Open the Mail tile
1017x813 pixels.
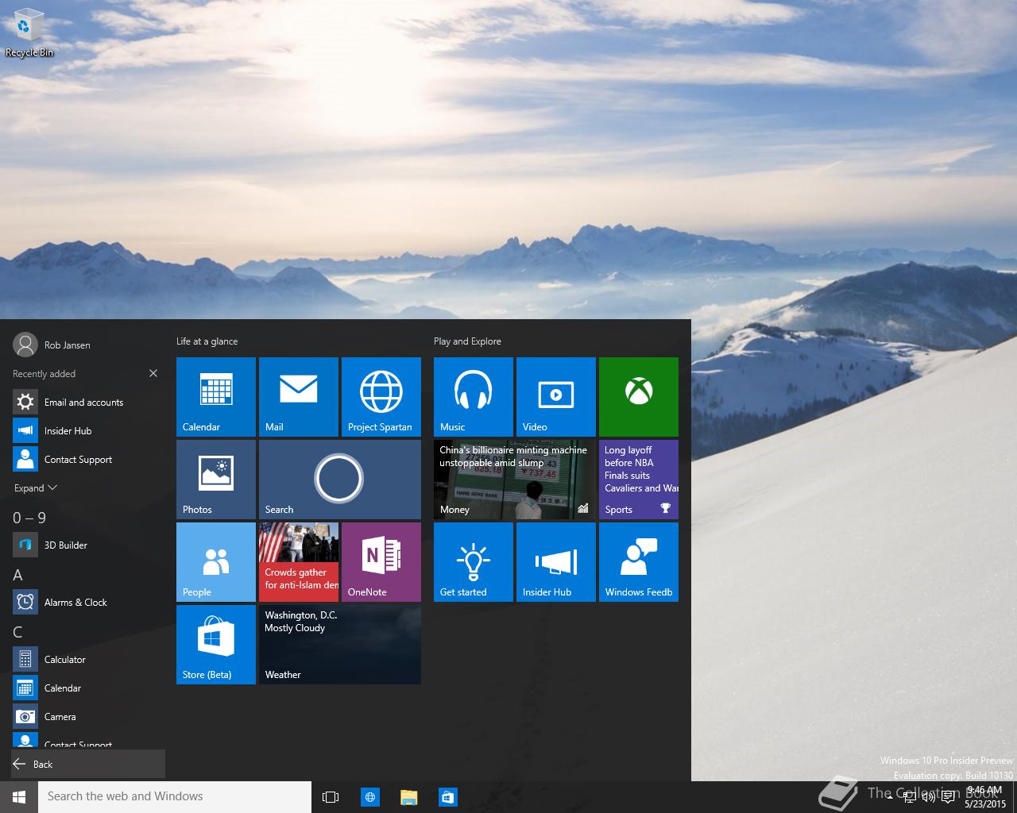[299, 397]
